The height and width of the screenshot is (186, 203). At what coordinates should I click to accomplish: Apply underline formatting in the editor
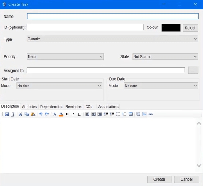(79, 114)
